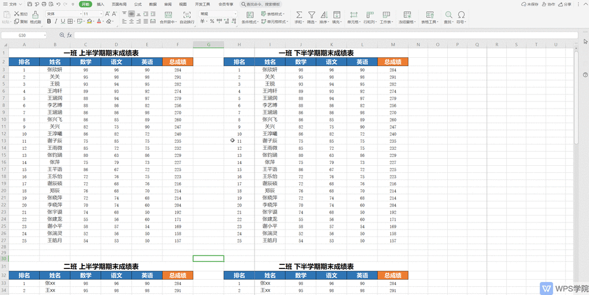Toggle align text right
Screen dimensions: 589x295
coord(139,21)
